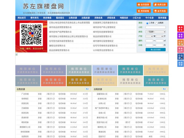Open 小区大全 nav item
The height and width of the screenshot is (138, 184).
137,18
